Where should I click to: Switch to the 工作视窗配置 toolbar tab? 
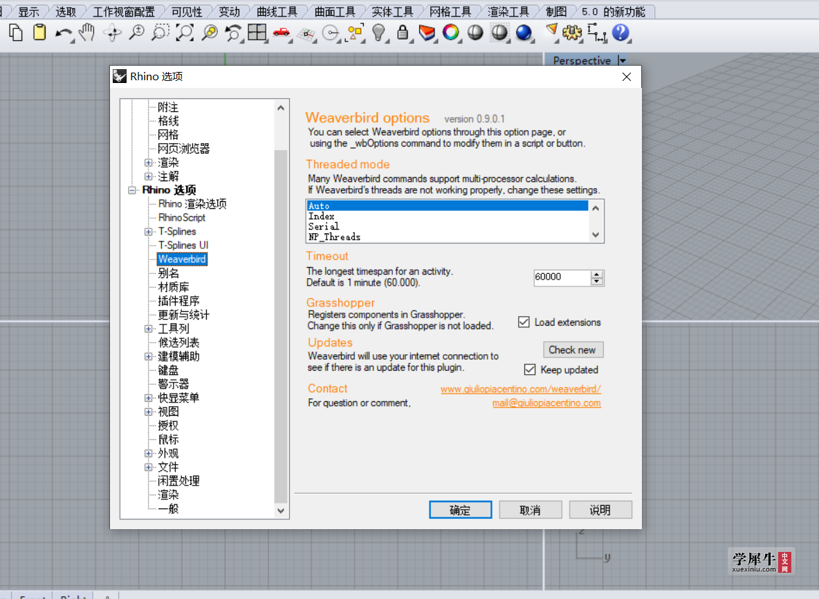(124, 12)
